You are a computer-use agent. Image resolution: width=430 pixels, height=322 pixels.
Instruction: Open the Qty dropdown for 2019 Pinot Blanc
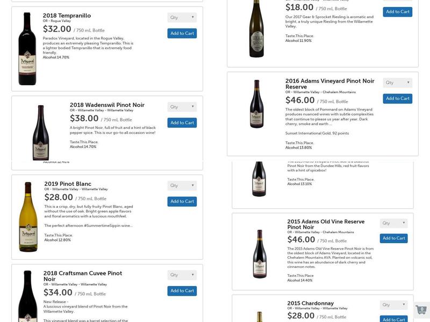tap(181, 186)
